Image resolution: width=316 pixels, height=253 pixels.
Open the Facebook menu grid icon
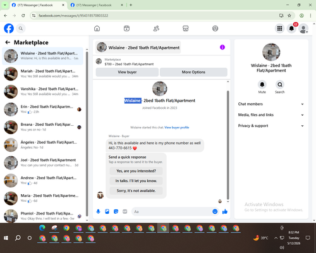point(279,28)
